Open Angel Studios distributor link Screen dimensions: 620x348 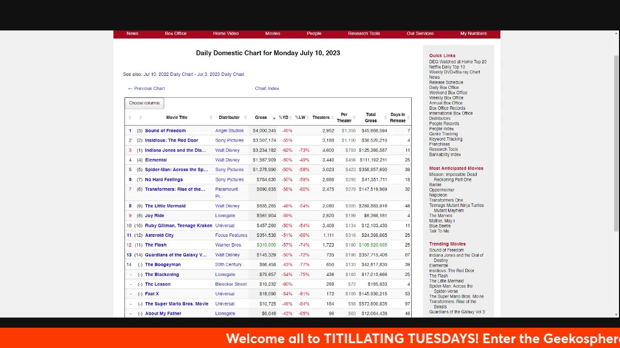pos(230,130)
